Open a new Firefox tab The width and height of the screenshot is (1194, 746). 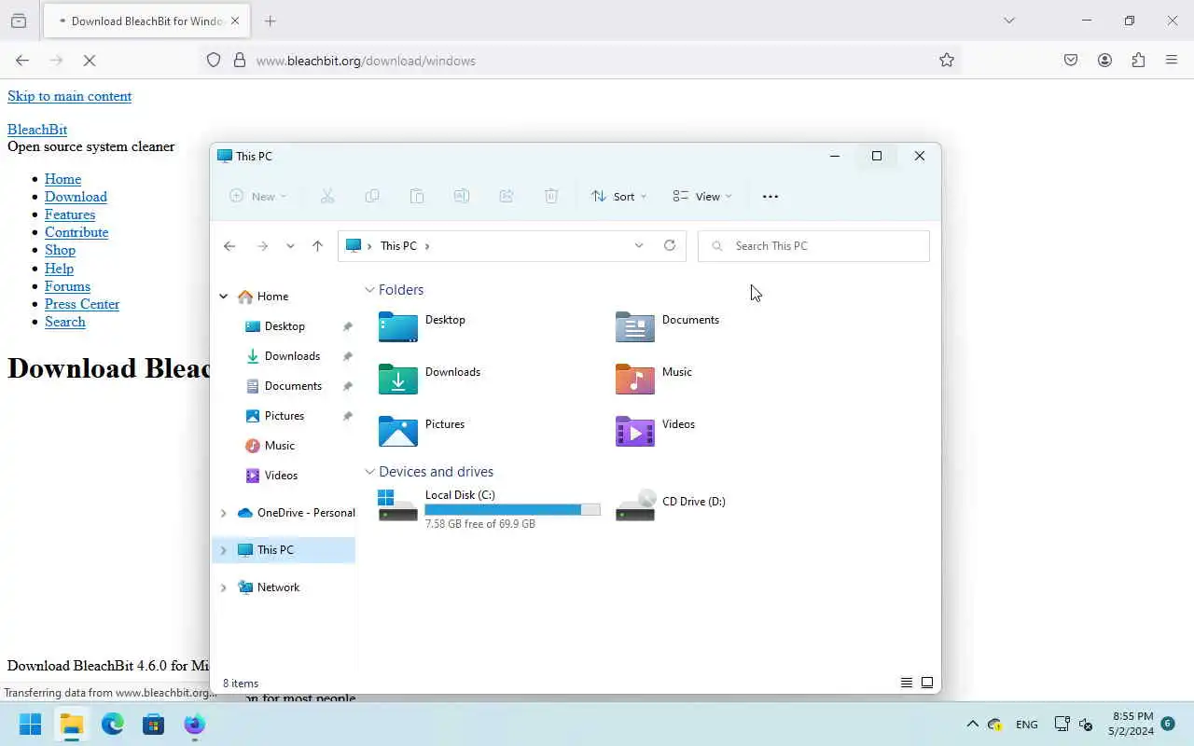(271, 21)
